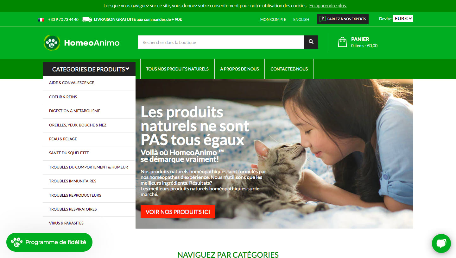This screenshot has width=456, height=258.
Task: Click the HomeoAnimo paw logo
Action: [x=52, y=43]
